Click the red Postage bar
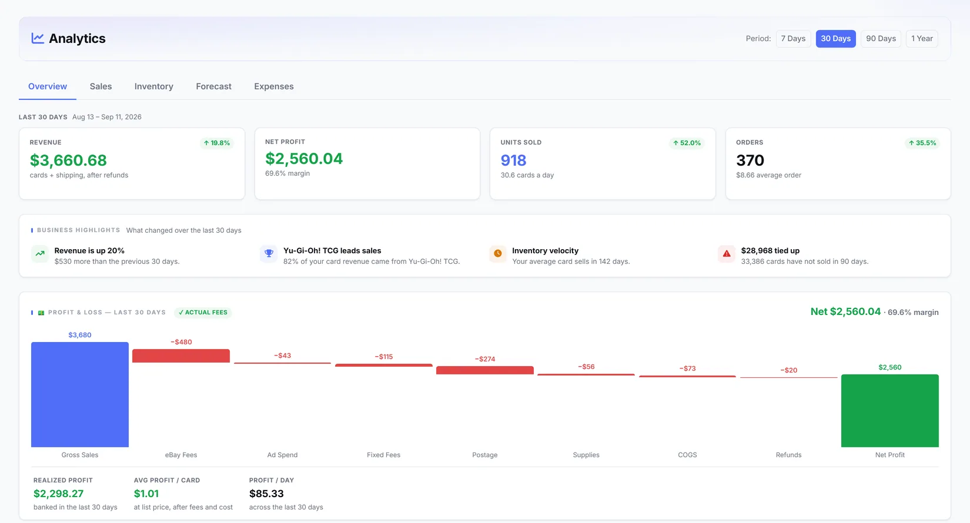This screenshot has height=523, width=970. coord(485,370)
